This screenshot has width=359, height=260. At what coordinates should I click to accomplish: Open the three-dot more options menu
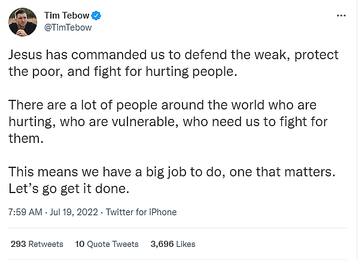pos(342,16)
